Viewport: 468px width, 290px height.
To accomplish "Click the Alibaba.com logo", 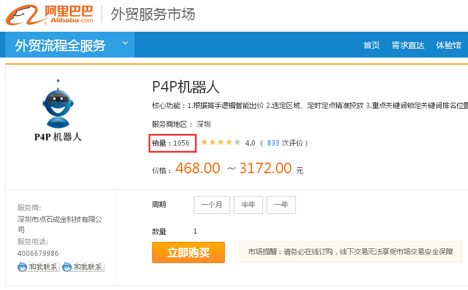I will click(49, 15).
